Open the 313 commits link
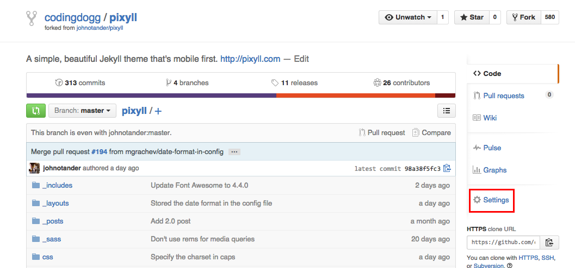The height and width of the screenshot is (268, 575). (80, 82)
